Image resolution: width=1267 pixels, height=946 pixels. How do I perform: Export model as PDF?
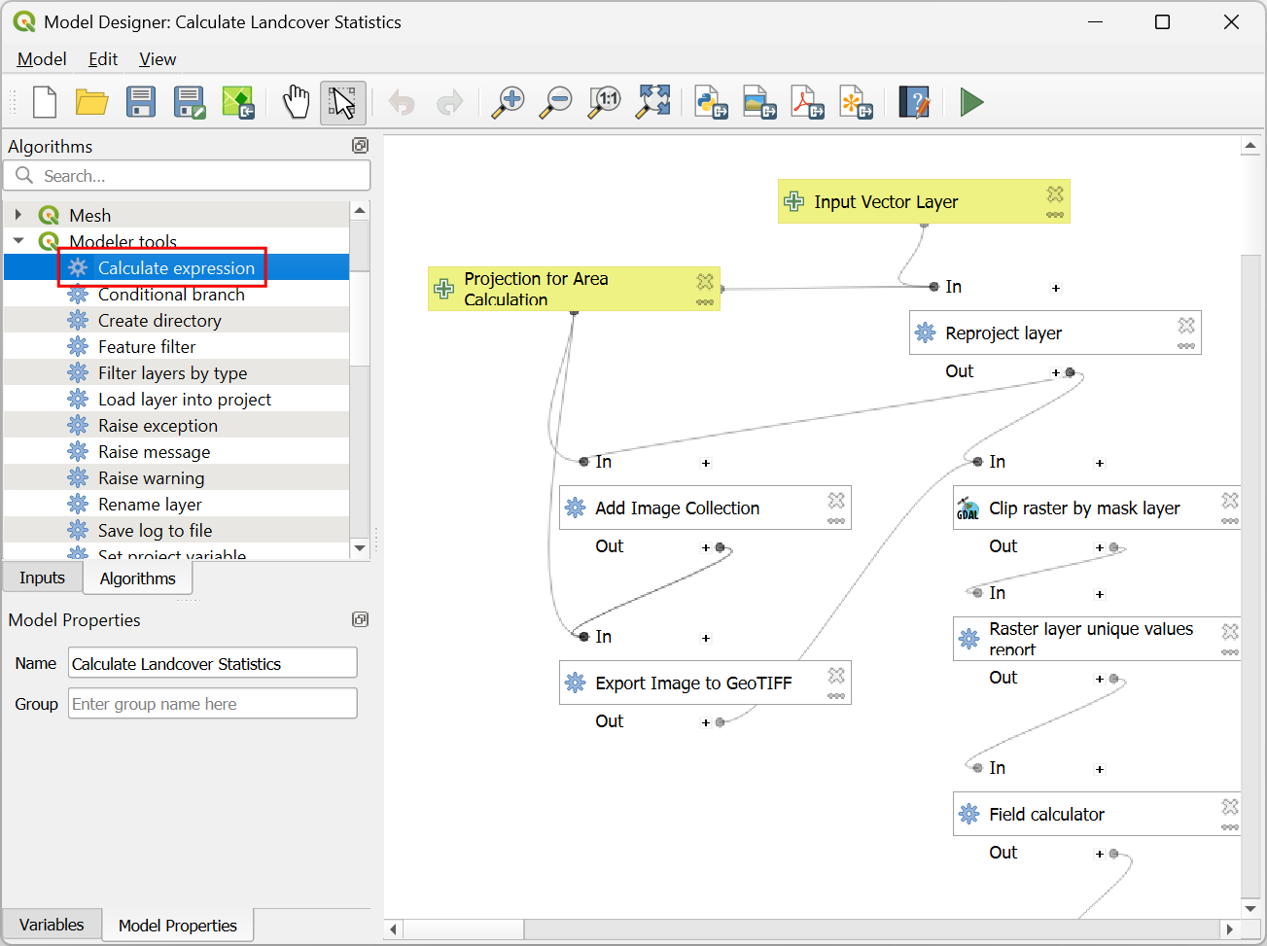[807, 102]
